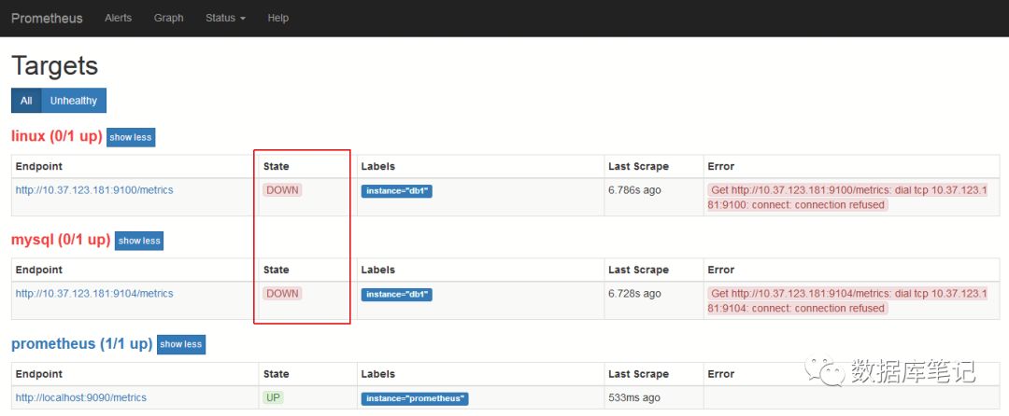Image resolution: width=1009 pixels, height=416 pixels.
Task: Click the DOWN state badge in linux table
Action: 282,190
